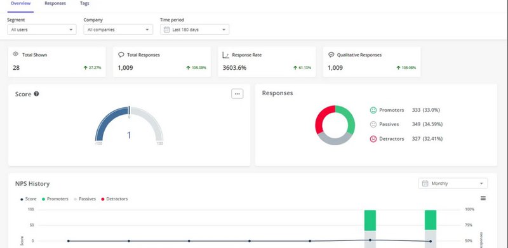Toggle the Passives series in chart legend
The height and width of the screenshot is (248, 508).
[x=85, y=199]
